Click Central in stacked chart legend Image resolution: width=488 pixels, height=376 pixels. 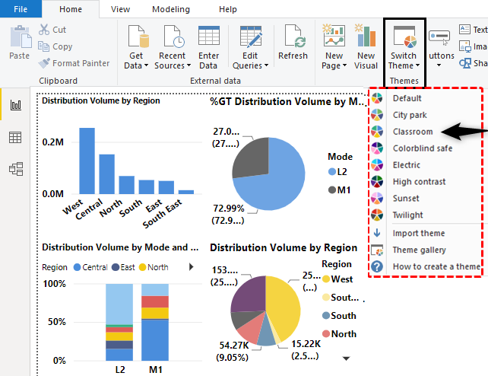click(x=90, y=267)
